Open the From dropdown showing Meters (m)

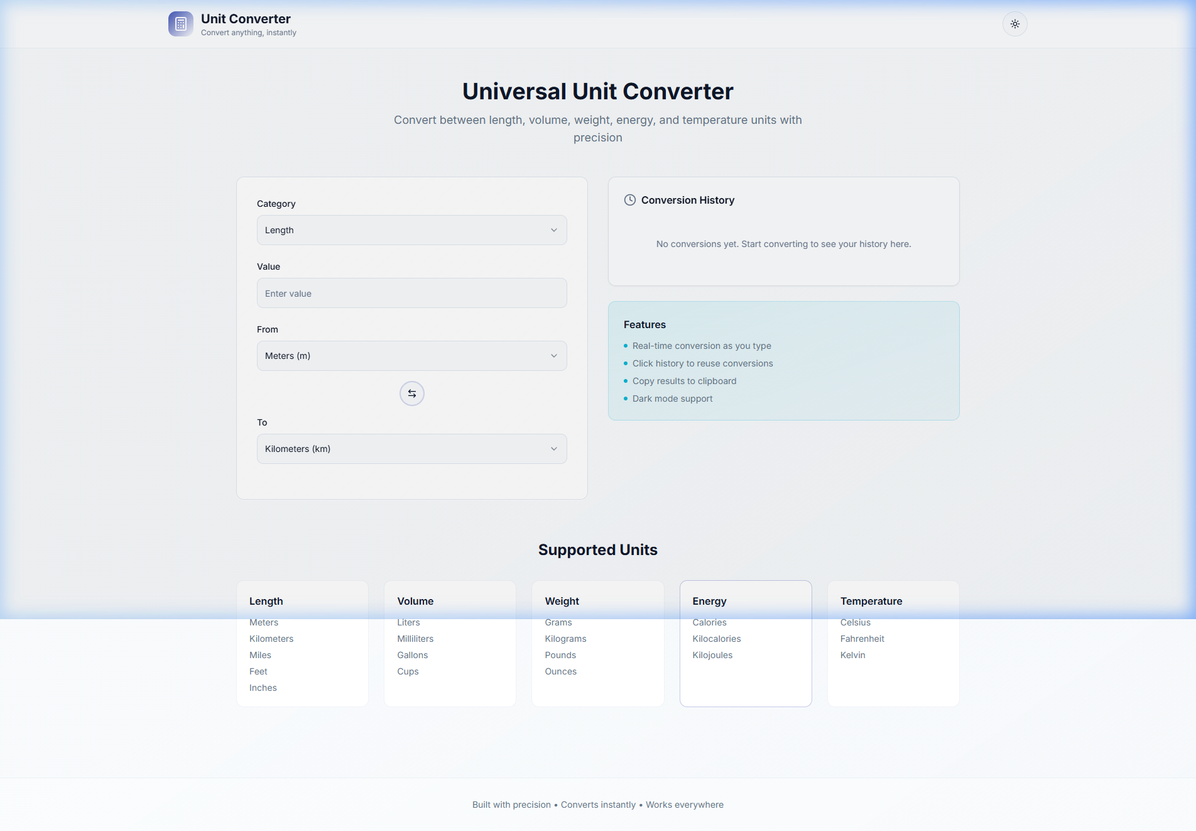(411, 355)
